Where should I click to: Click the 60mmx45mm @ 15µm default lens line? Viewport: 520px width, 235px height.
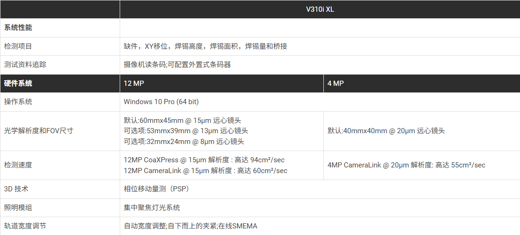coord(183,121)
